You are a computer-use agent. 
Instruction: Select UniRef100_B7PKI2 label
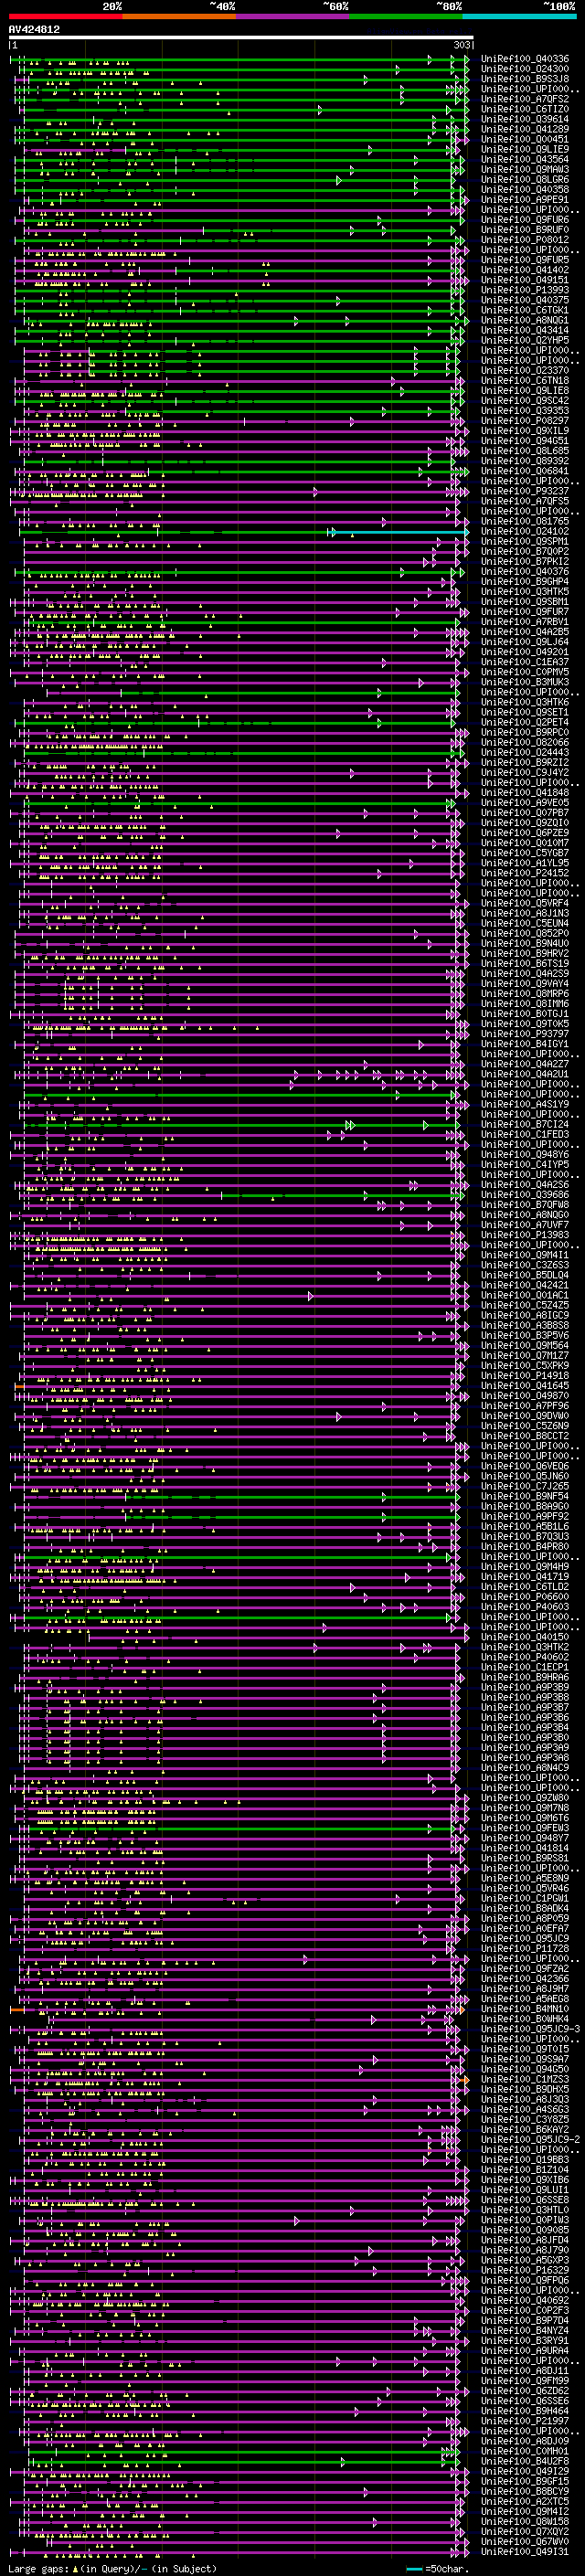(x=525, y=561)
